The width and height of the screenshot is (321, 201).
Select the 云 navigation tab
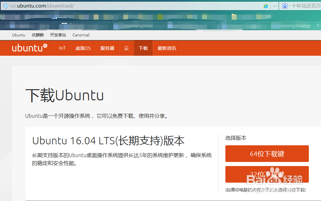click(x=126, y=48)
